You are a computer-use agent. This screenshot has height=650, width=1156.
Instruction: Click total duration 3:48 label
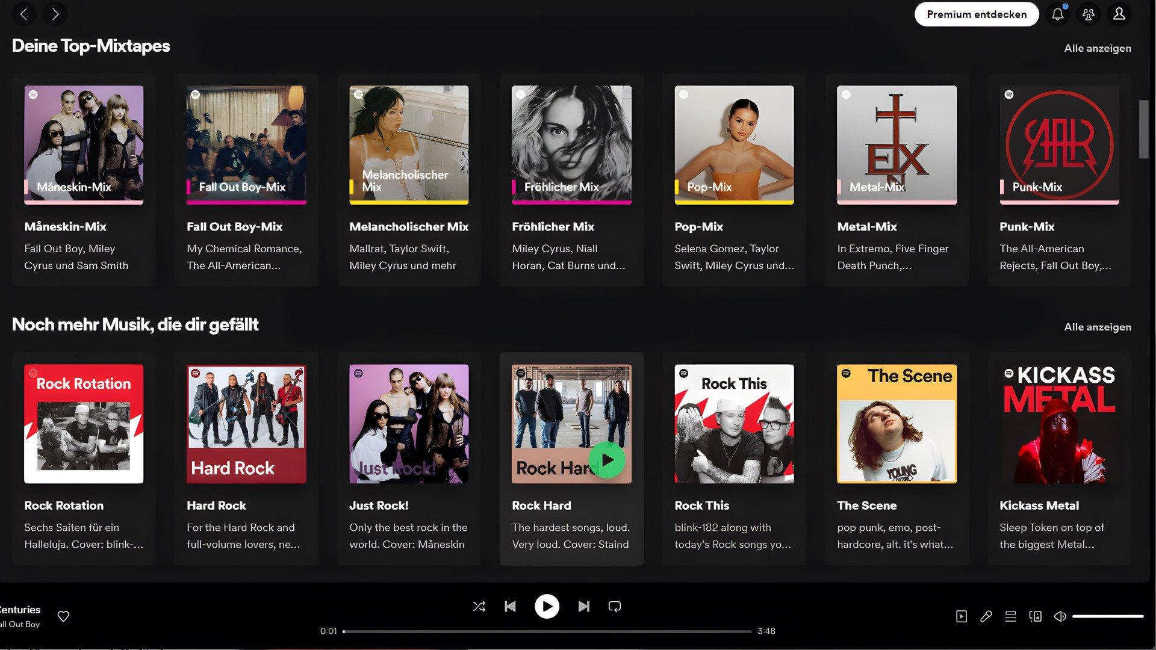766,631
